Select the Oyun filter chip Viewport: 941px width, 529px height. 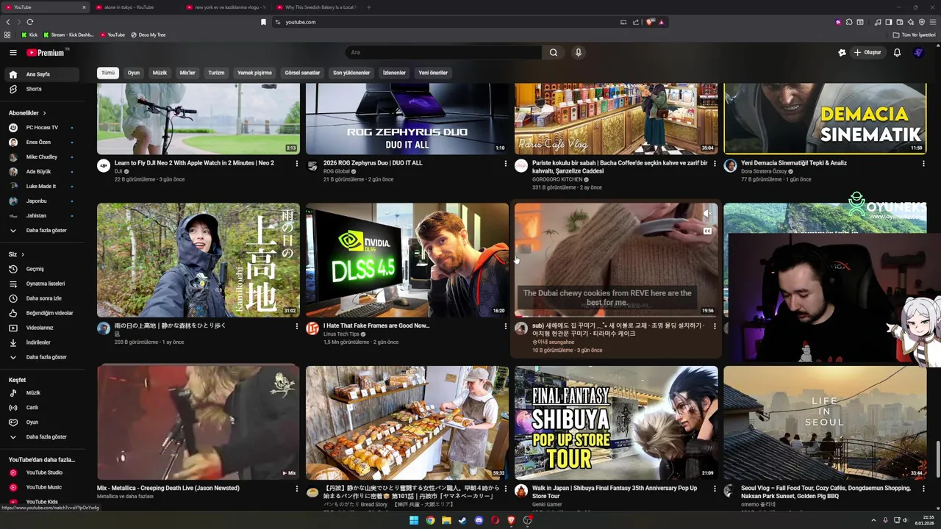(x=134, y=73)
